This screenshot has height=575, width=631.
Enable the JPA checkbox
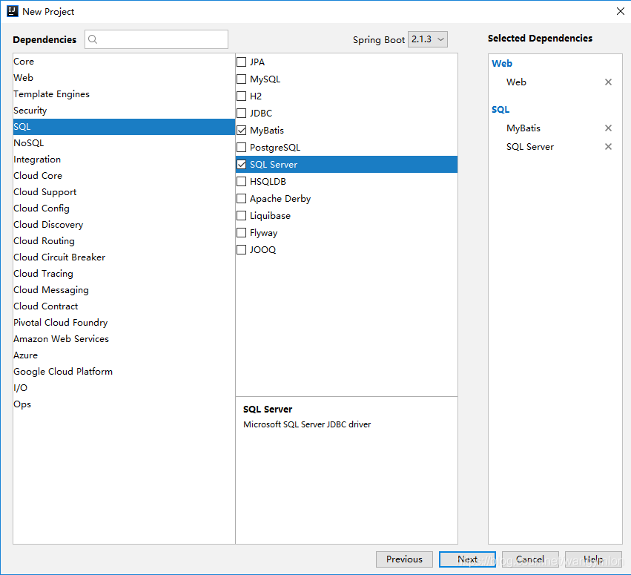242,62
